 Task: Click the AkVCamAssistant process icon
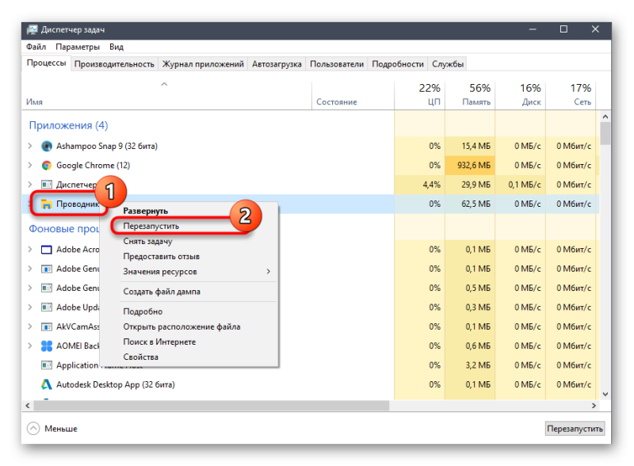tap(47, 327)
